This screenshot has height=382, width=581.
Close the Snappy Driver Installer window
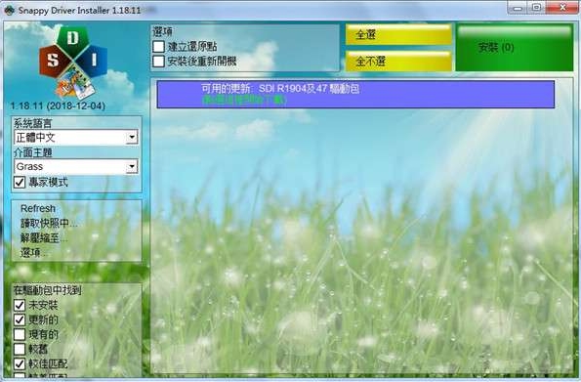click(562, 8)
